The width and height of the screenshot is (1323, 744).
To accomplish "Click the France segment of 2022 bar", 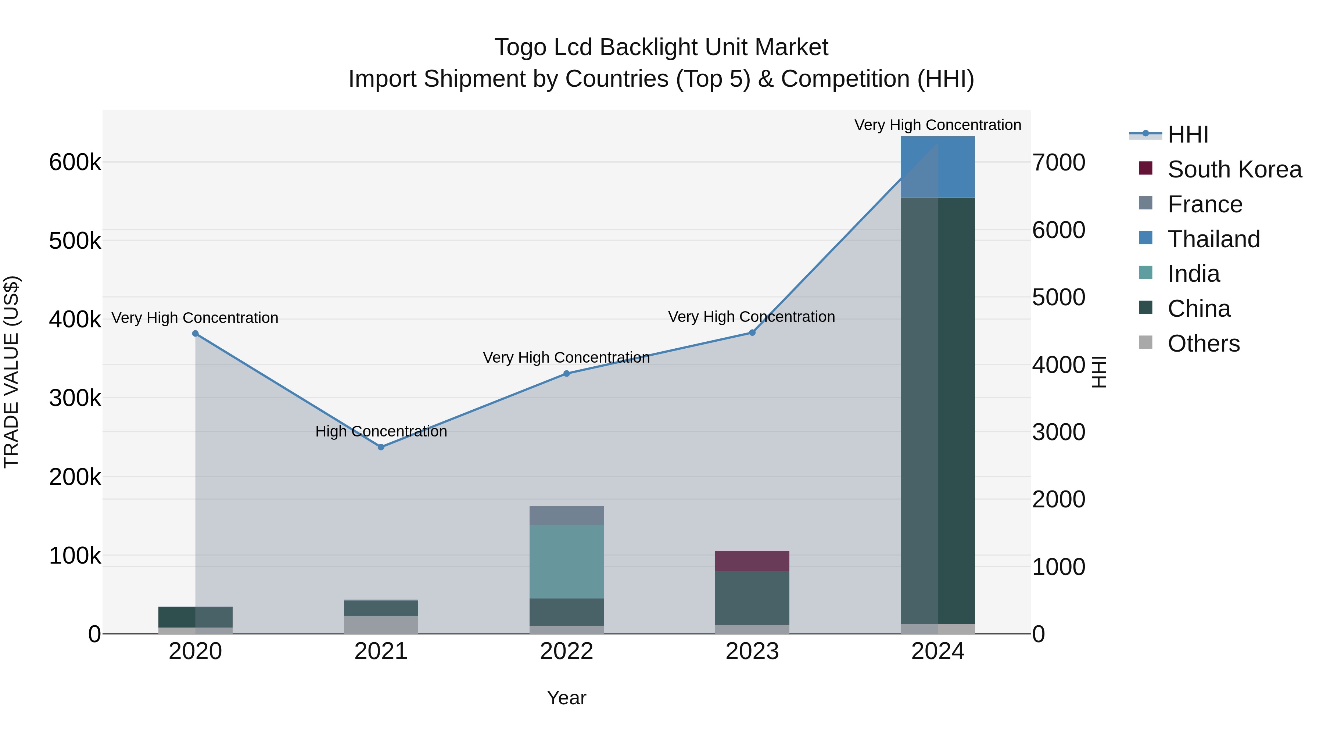I will 566,515.
